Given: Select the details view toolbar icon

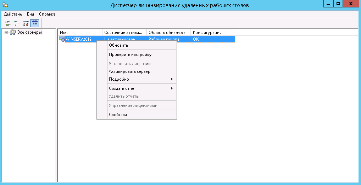Looking at the screenshot, I should [x=34, y=23].
